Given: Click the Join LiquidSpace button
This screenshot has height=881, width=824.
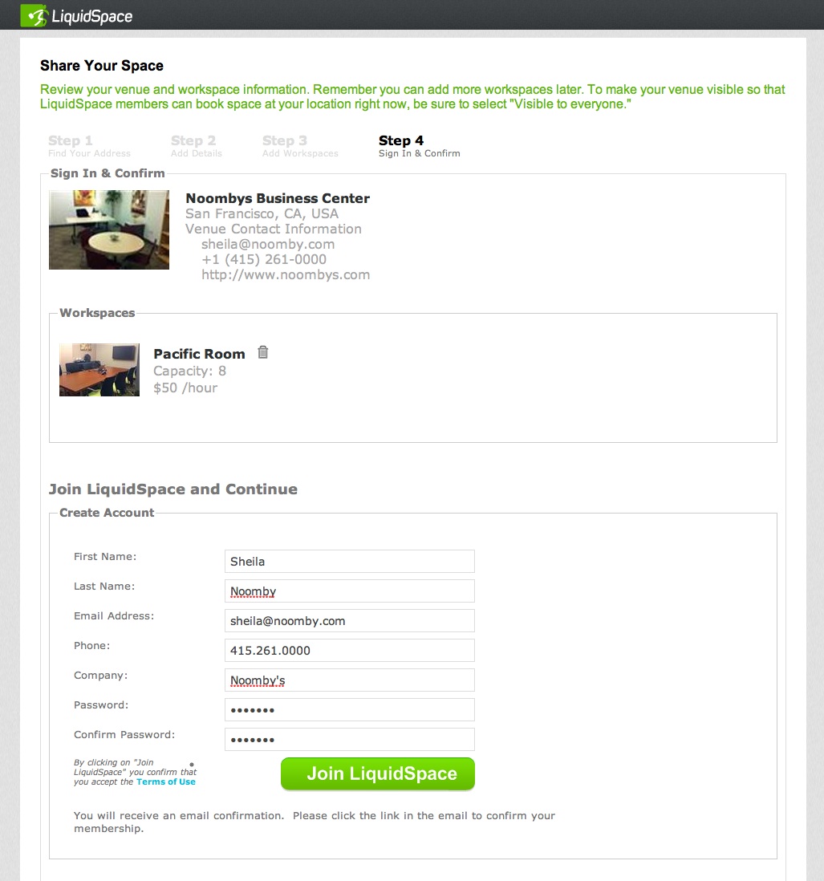Looking at the screenshot, I should tap(377, 773).
